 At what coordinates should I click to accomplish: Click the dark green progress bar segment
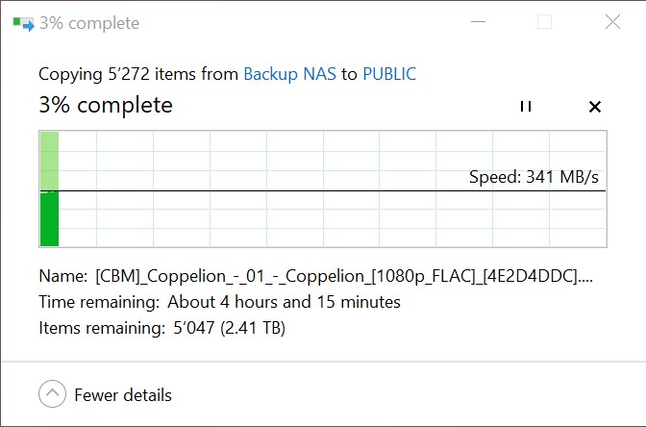click(49, 218)
